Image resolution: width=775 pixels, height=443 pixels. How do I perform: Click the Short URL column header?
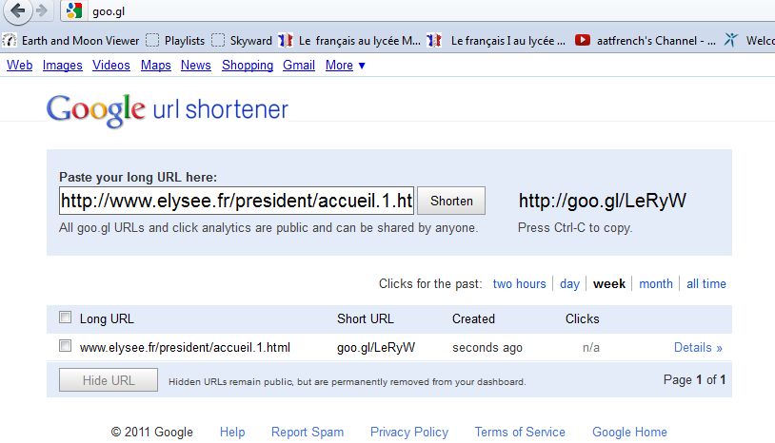coord(366,319)
